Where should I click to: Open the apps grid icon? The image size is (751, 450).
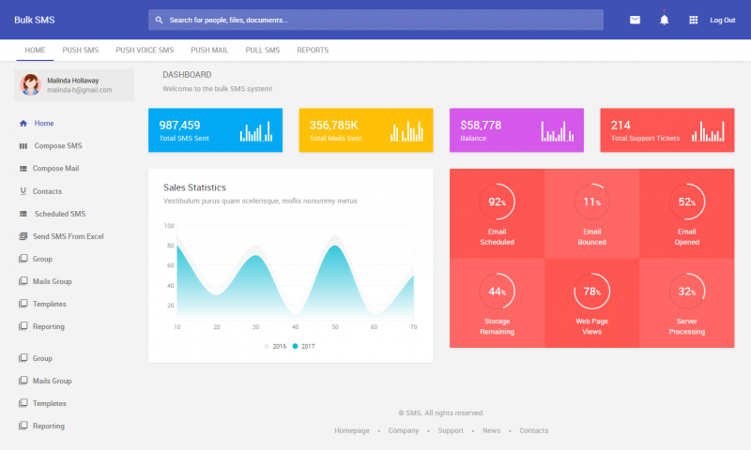coord(694,20)
